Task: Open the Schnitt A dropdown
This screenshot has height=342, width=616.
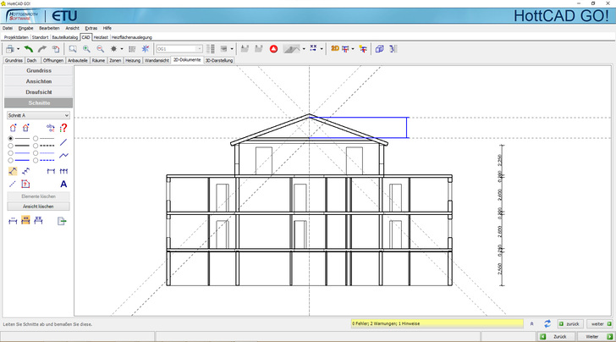Action: coord(37,114)
